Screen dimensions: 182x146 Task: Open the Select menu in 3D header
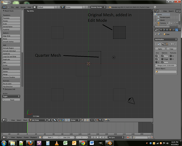click(19, 120)
